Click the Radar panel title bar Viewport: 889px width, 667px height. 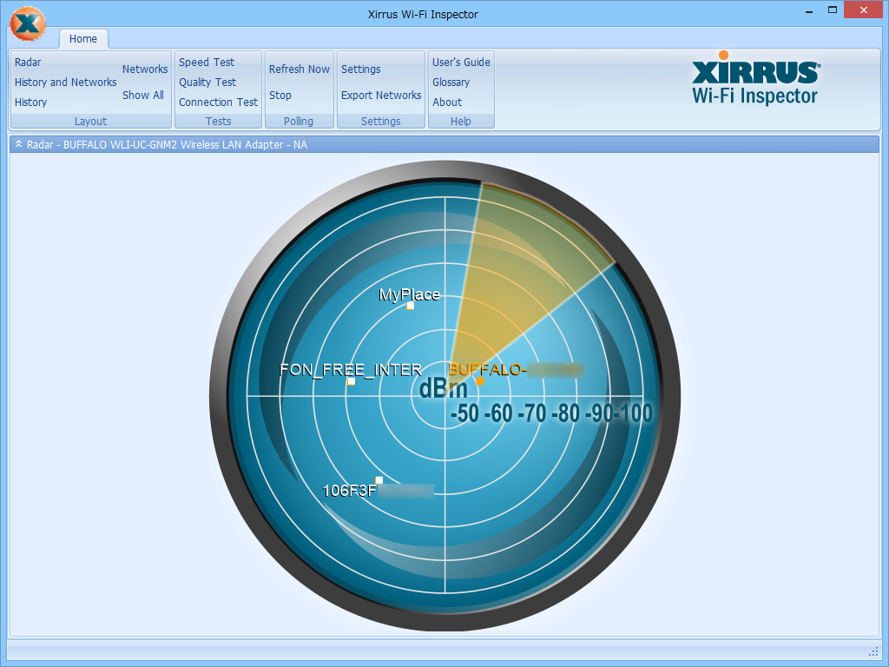[x=444, y=144]
